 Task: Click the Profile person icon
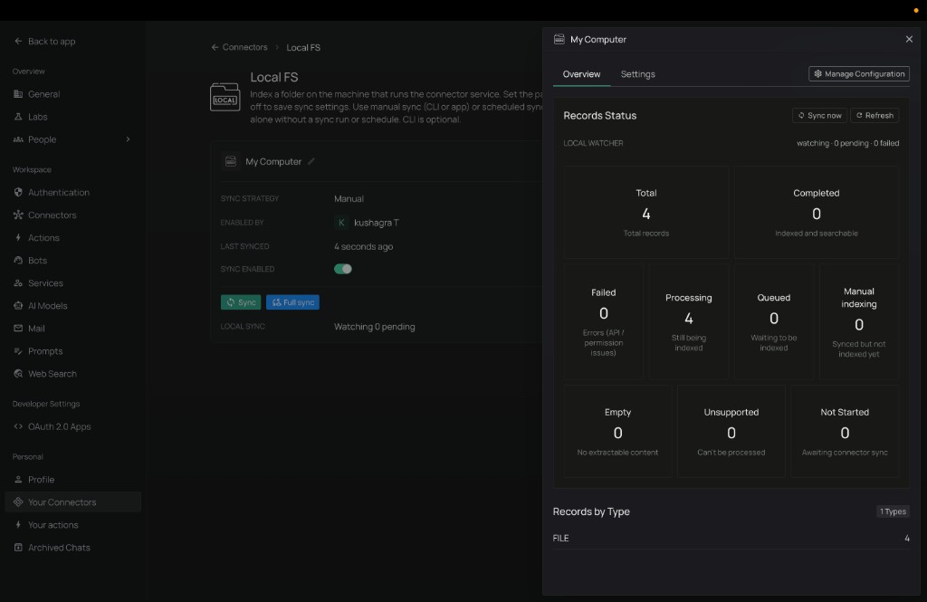[x=18, y=480]
